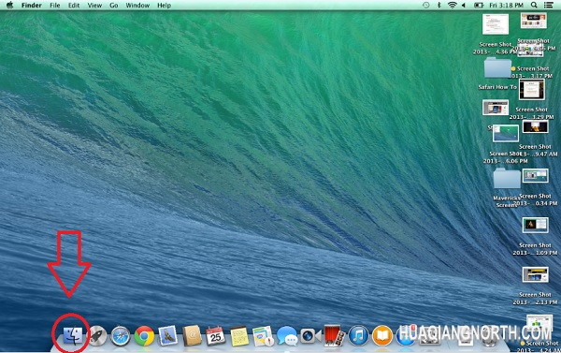The height and width of the screenshot is (353, 561).
Task: Select the Safari How To folder
Action: click(497, 67)
